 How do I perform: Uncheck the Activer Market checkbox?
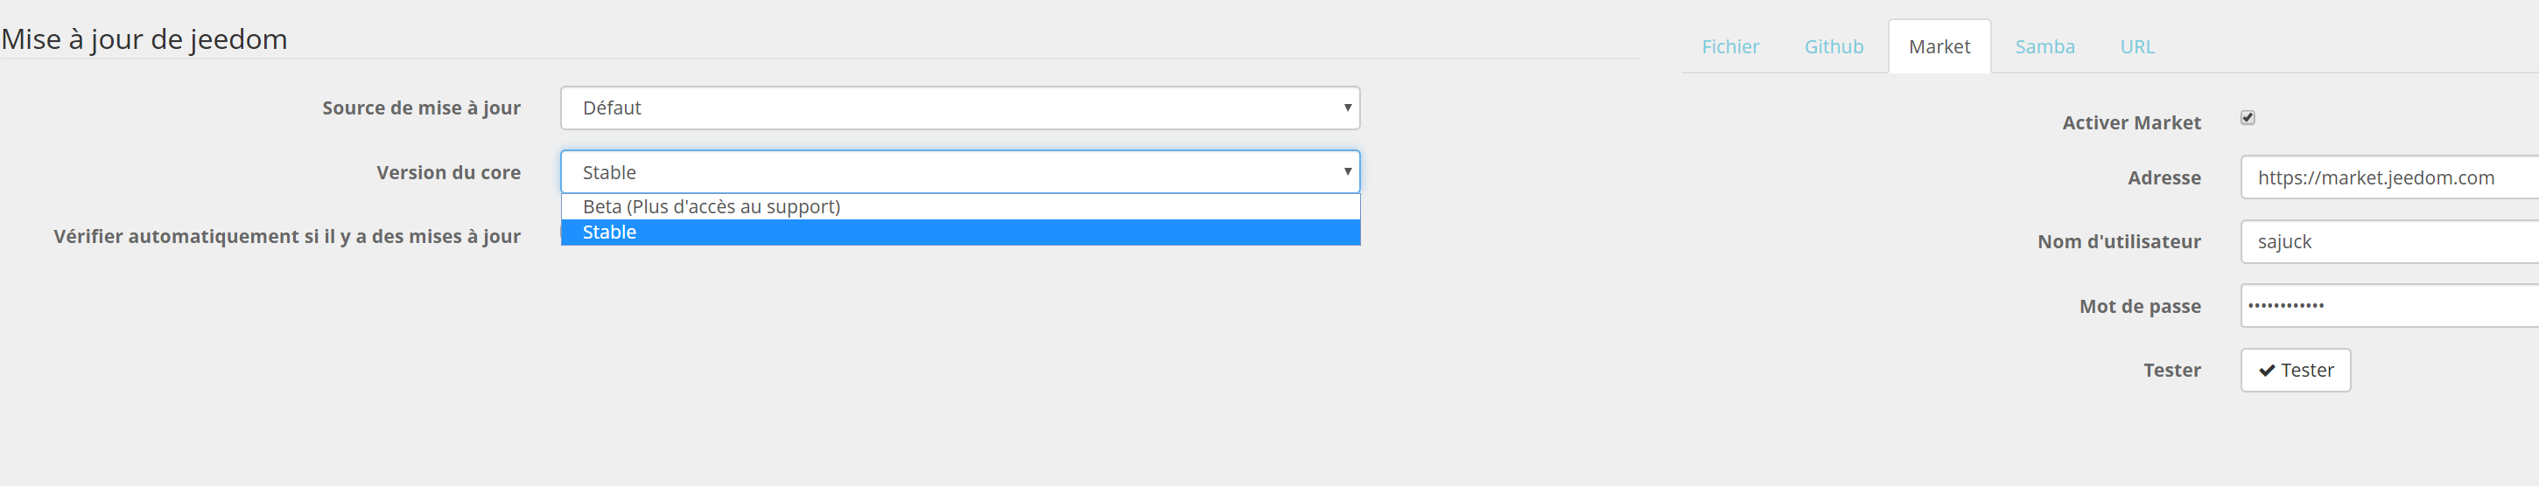(x=2248, y=118)
